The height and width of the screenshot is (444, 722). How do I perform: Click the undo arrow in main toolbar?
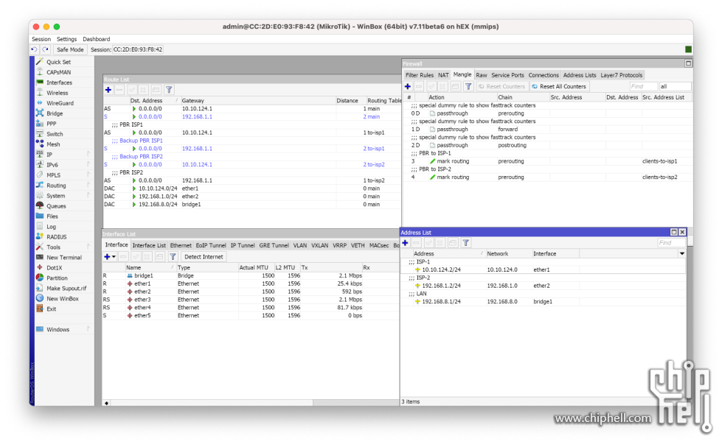(34, 49)
